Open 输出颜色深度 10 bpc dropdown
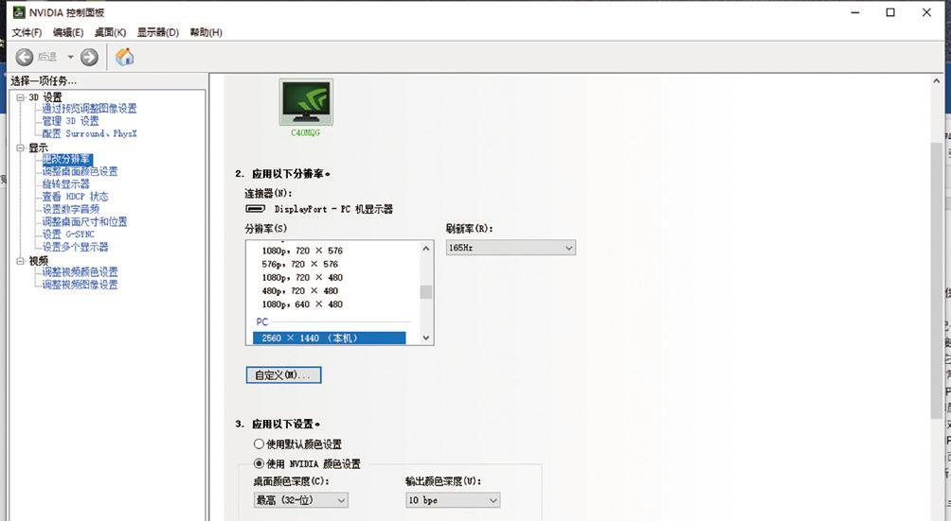Viewport: 951px width, 521px height. tap(453, 500)
